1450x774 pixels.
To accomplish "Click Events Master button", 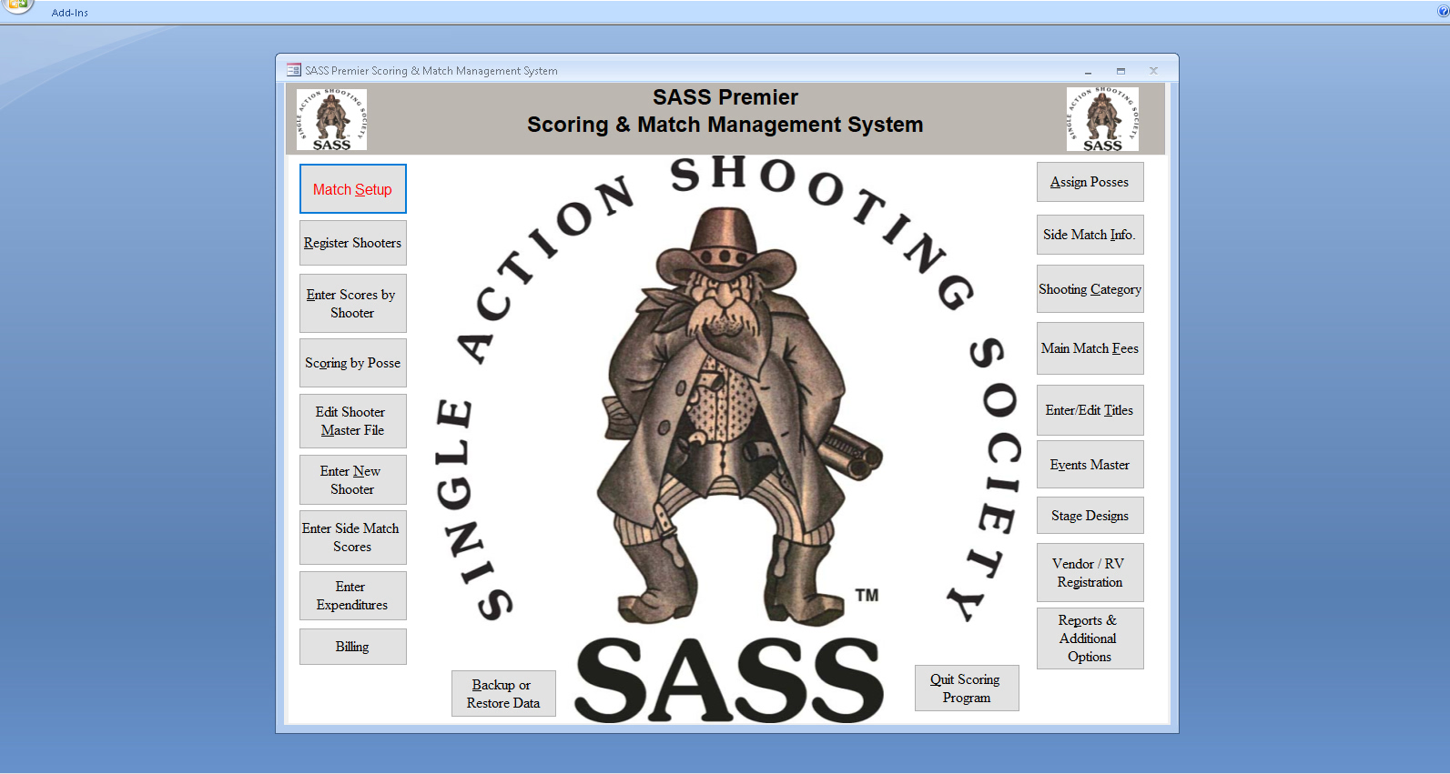I will 1090,465.
